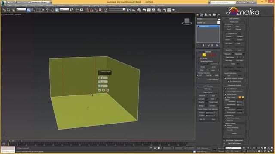275x154 pixels.
Task: Click the orange Show Cage color swatch
Action: pyautogui.click(x=240, y=97)
